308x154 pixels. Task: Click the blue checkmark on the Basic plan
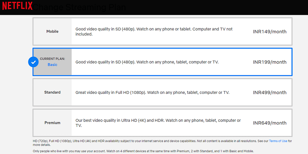(33, 62)
